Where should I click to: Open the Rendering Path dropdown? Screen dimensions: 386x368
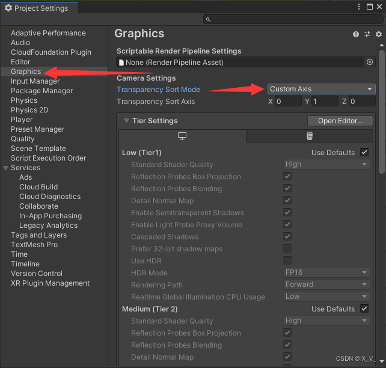(326, 284)
